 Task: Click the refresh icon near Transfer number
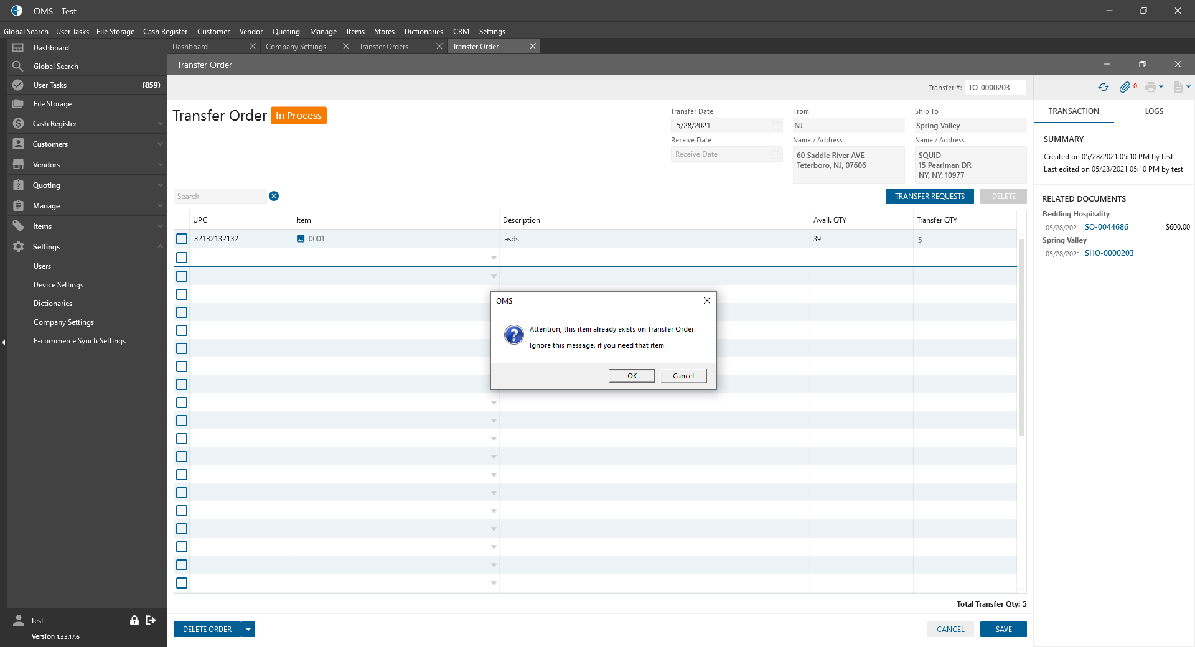[x=1103, y=88]
